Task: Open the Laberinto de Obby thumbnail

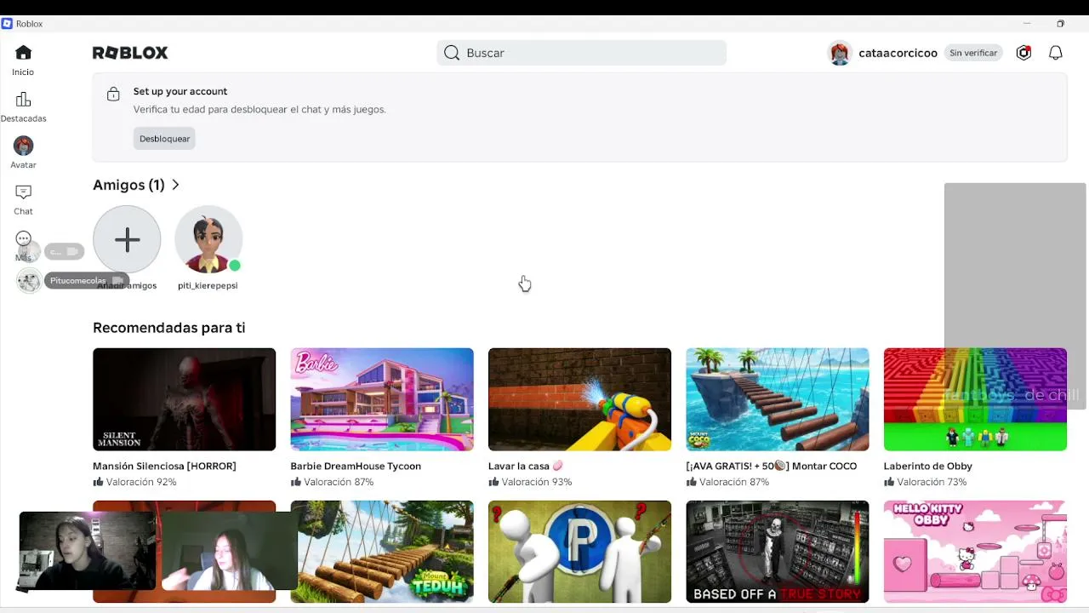Action: pos(975,399)
